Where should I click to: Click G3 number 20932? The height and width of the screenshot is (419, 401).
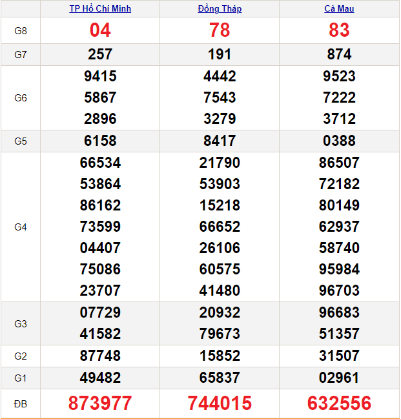tap(220, 312)
